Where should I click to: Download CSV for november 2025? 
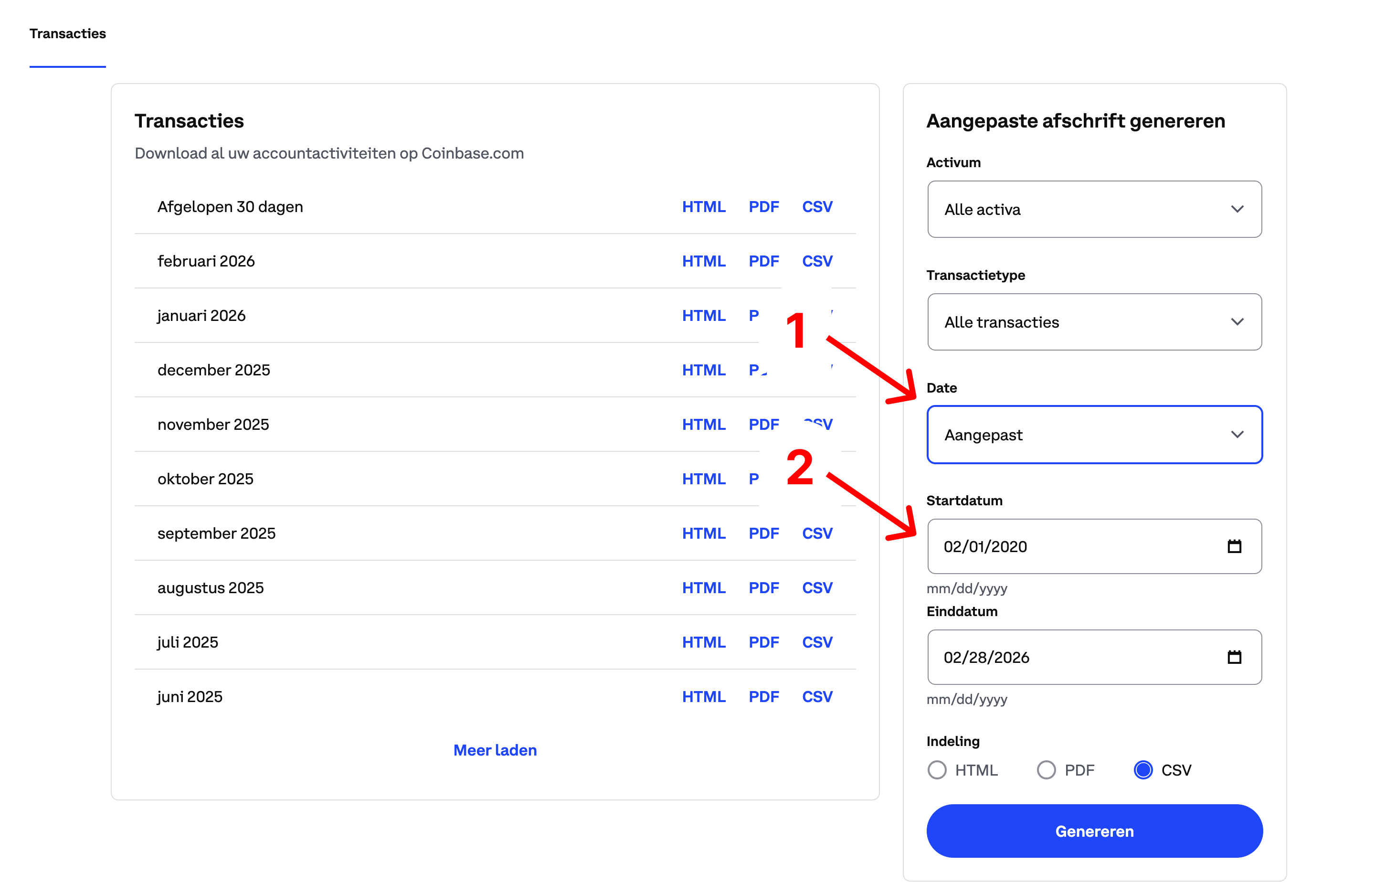coord(817,424)
